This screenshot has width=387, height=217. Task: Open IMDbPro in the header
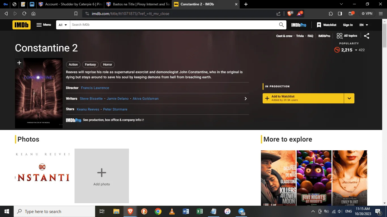click(299, 25)
